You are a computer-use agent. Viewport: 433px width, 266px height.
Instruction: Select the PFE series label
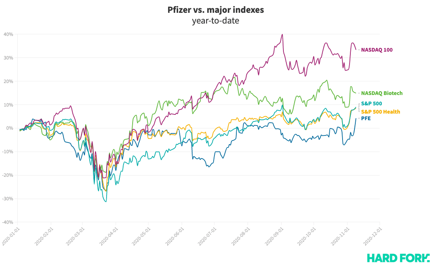click(x=366, y=119)
